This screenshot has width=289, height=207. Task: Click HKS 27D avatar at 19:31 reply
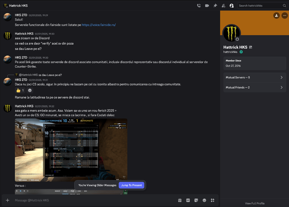[8, 82]
